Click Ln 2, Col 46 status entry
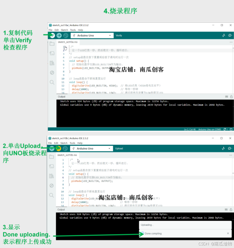 coord(190,129)
